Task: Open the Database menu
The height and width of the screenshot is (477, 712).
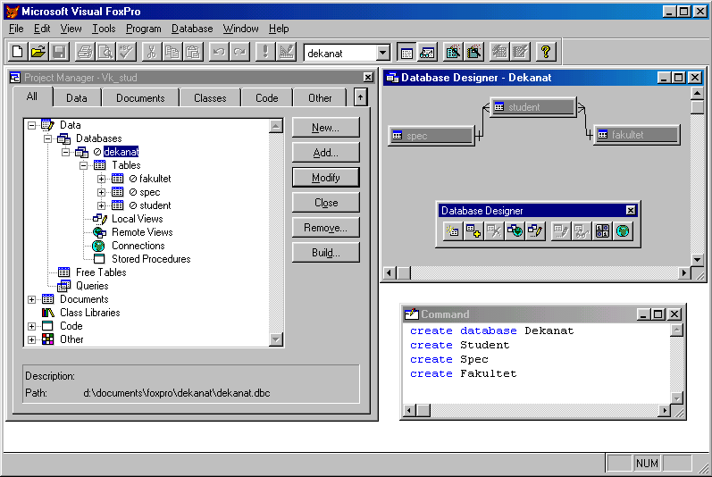Action: pyautogui.click(x=192, y=29)
